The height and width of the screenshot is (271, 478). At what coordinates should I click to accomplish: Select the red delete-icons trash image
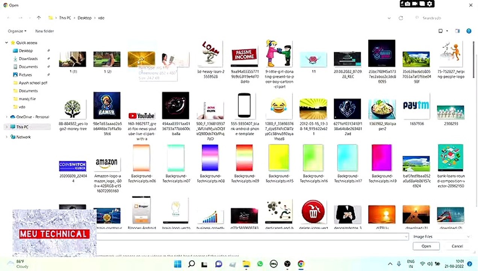pos(313,212)
